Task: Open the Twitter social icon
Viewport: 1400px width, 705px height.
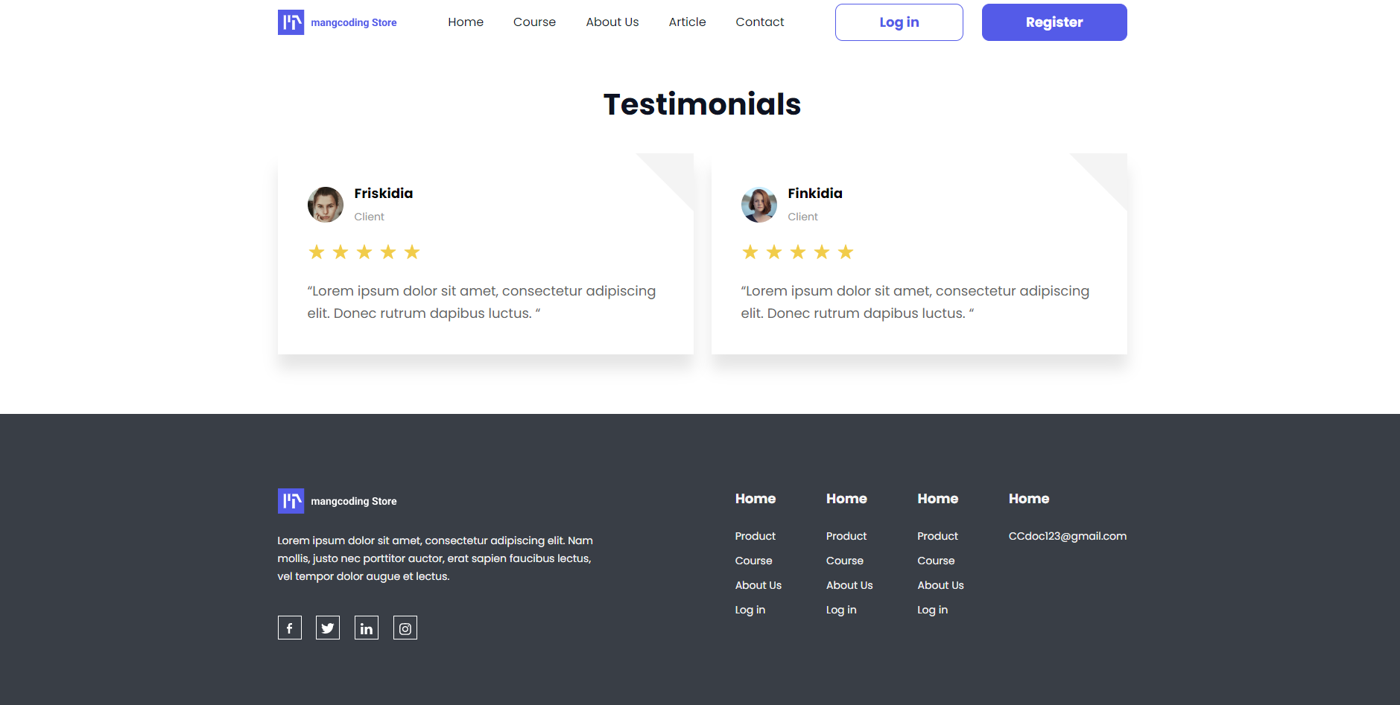Action: pos(328,628)
